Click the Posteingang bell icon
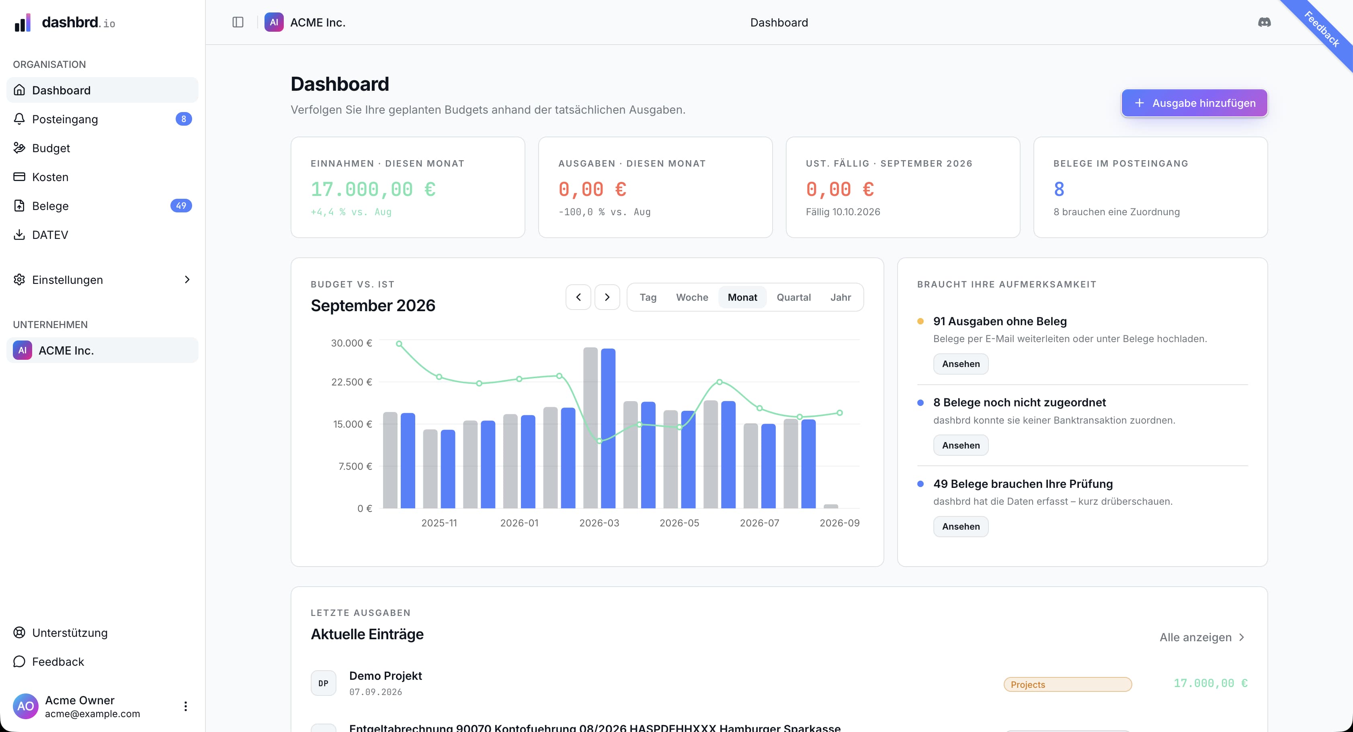 coord(19,119)
